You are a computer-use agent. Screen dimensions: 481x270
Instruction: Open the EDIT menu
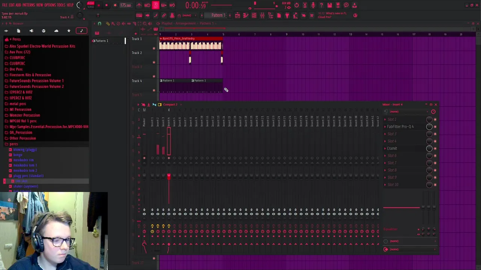click(x=12, y=5)
